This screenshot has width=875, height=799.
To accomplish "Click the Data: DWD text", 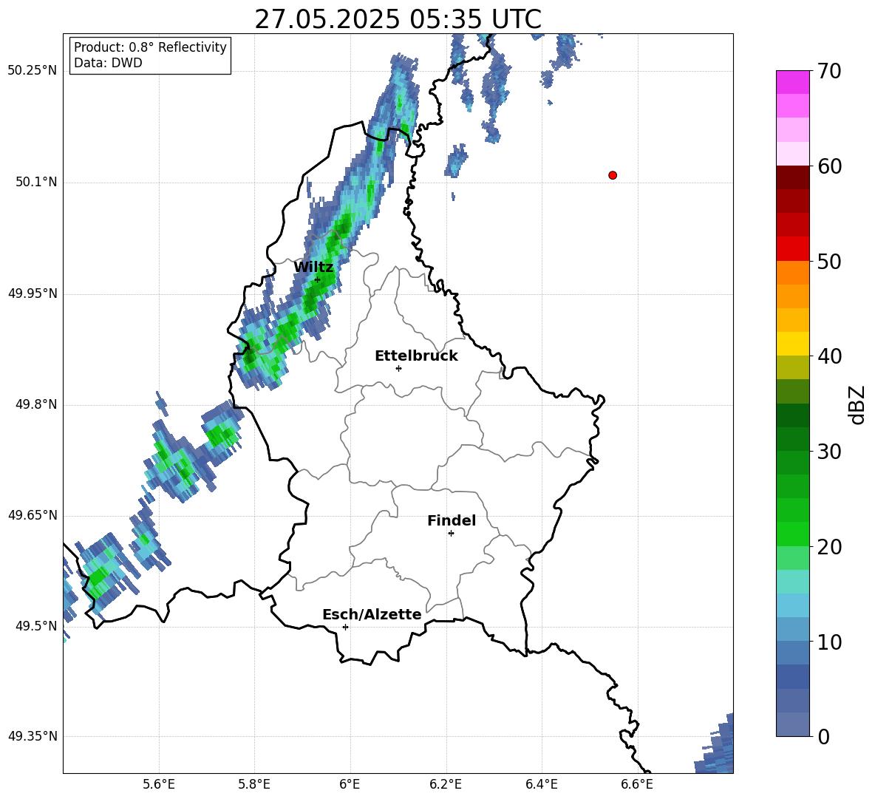I will (x=108, y=63).
